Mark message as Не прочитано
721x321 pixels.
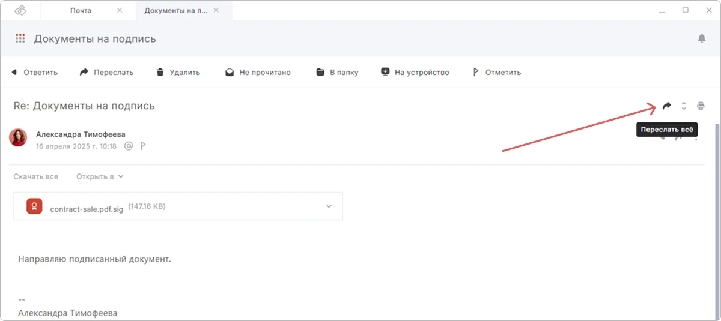tap(258, 73)
